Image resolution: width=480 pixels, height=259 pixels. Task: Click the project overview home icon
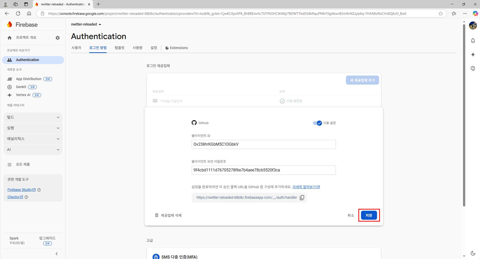[10, 38]
